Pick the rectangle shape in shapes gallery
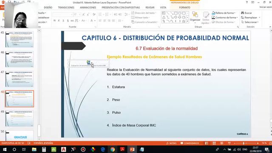272x153 pixels. click(x=176, y=13)
